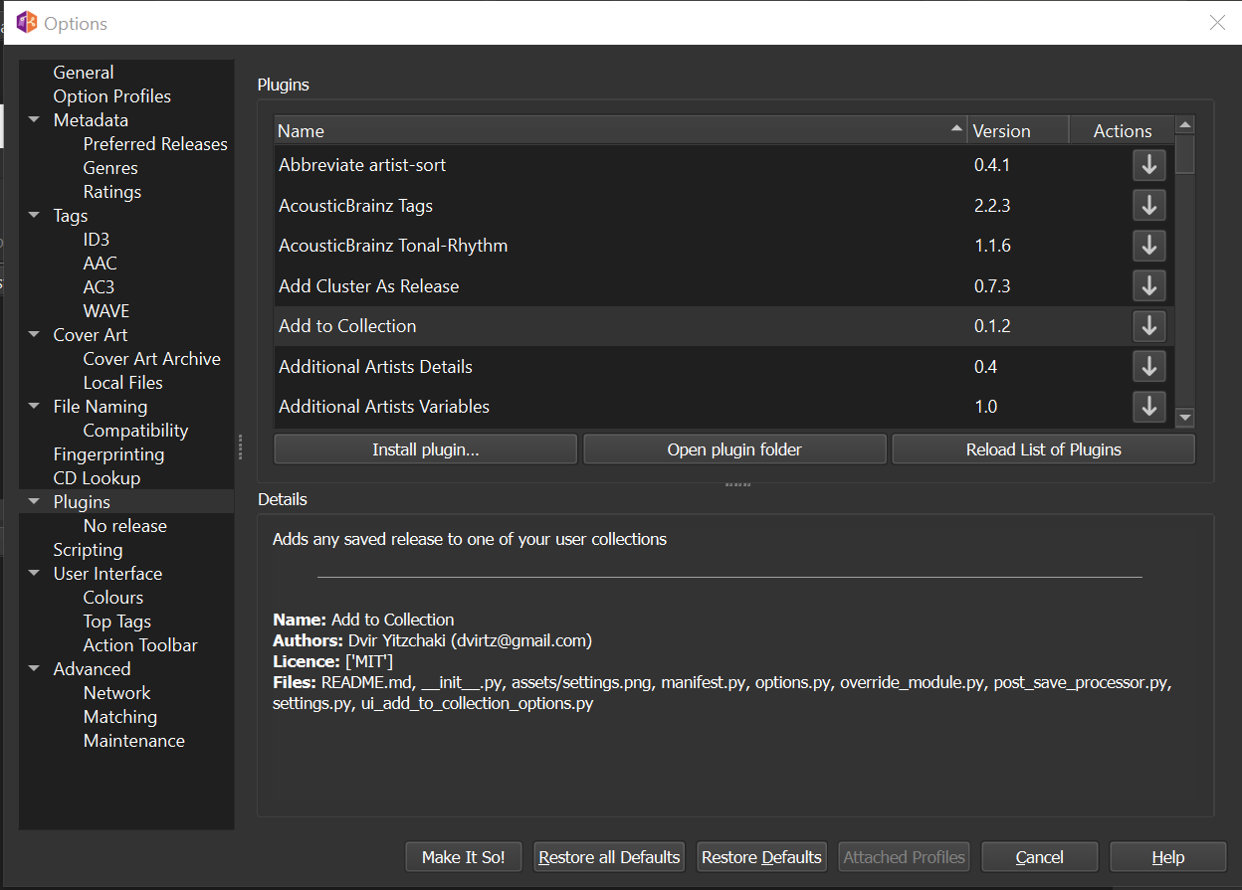Open the Option Profiles page

pos(111,96)
